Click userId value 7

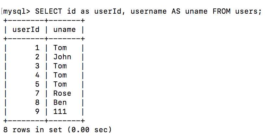(37, 93)
